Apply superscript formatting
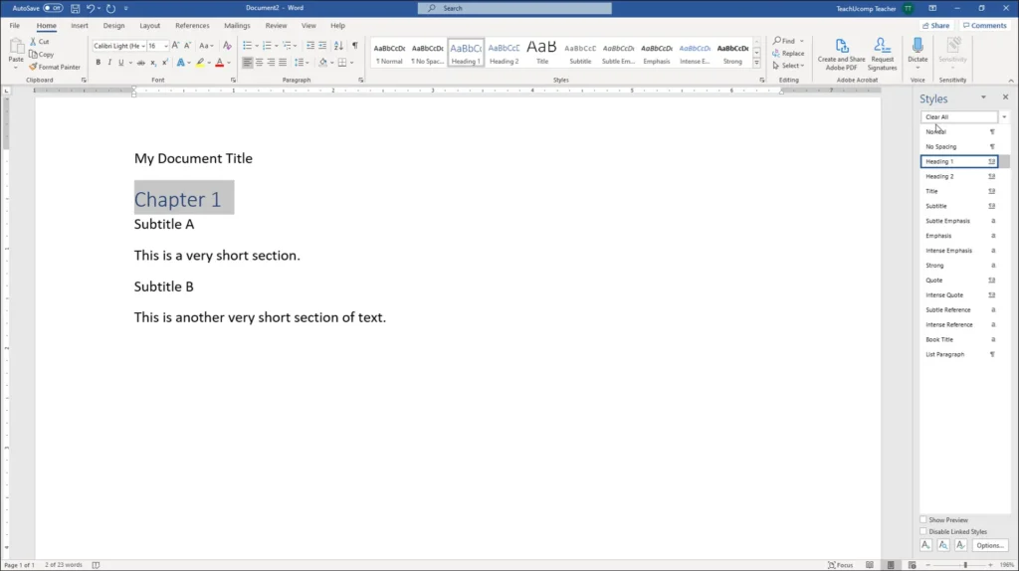Screen dimensions: 1019x571 click(164, 63)
